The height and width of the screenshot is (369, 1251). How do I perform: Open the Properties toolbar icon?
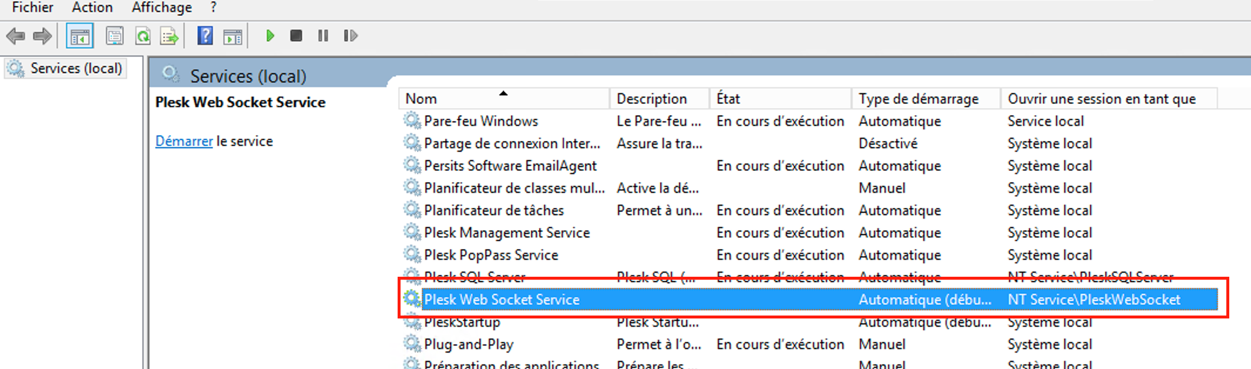[x=115, y=36]
